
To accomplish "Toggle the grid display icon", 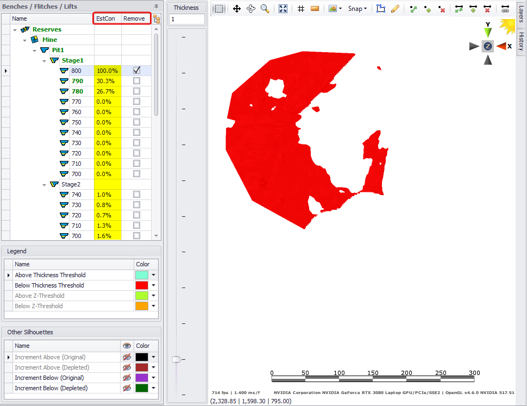I will coord(301,9).
